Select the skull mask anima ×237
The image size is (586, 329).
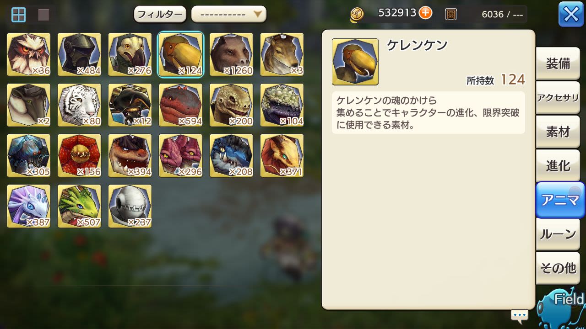(x=130, y=206)
